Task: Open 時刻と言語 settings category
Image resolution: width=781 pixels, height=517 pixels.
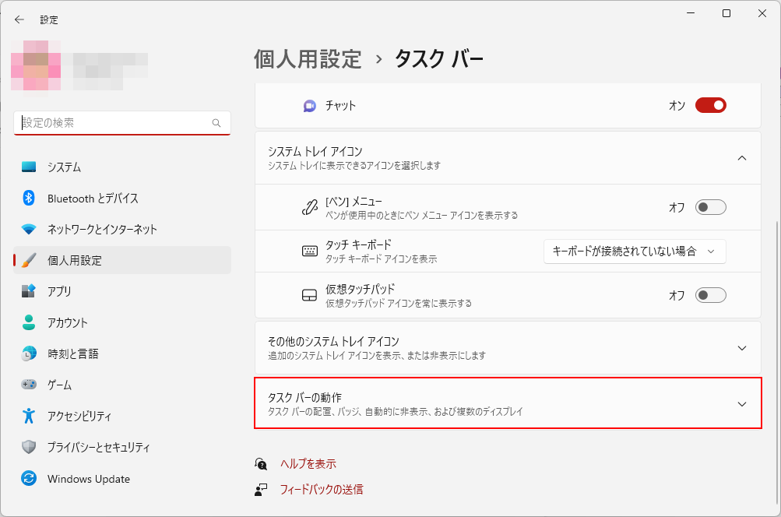Action: (72, 353)
